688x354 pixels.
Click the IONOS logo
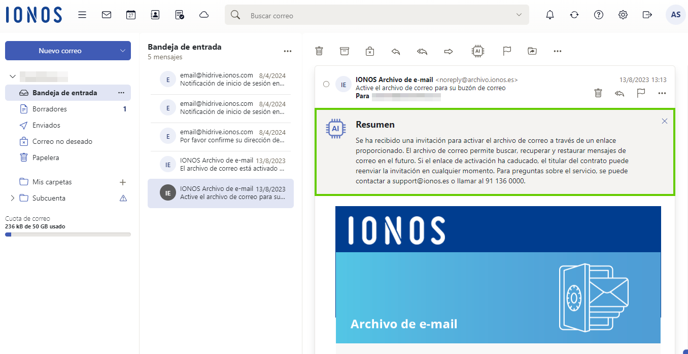[x=34, y=15]
